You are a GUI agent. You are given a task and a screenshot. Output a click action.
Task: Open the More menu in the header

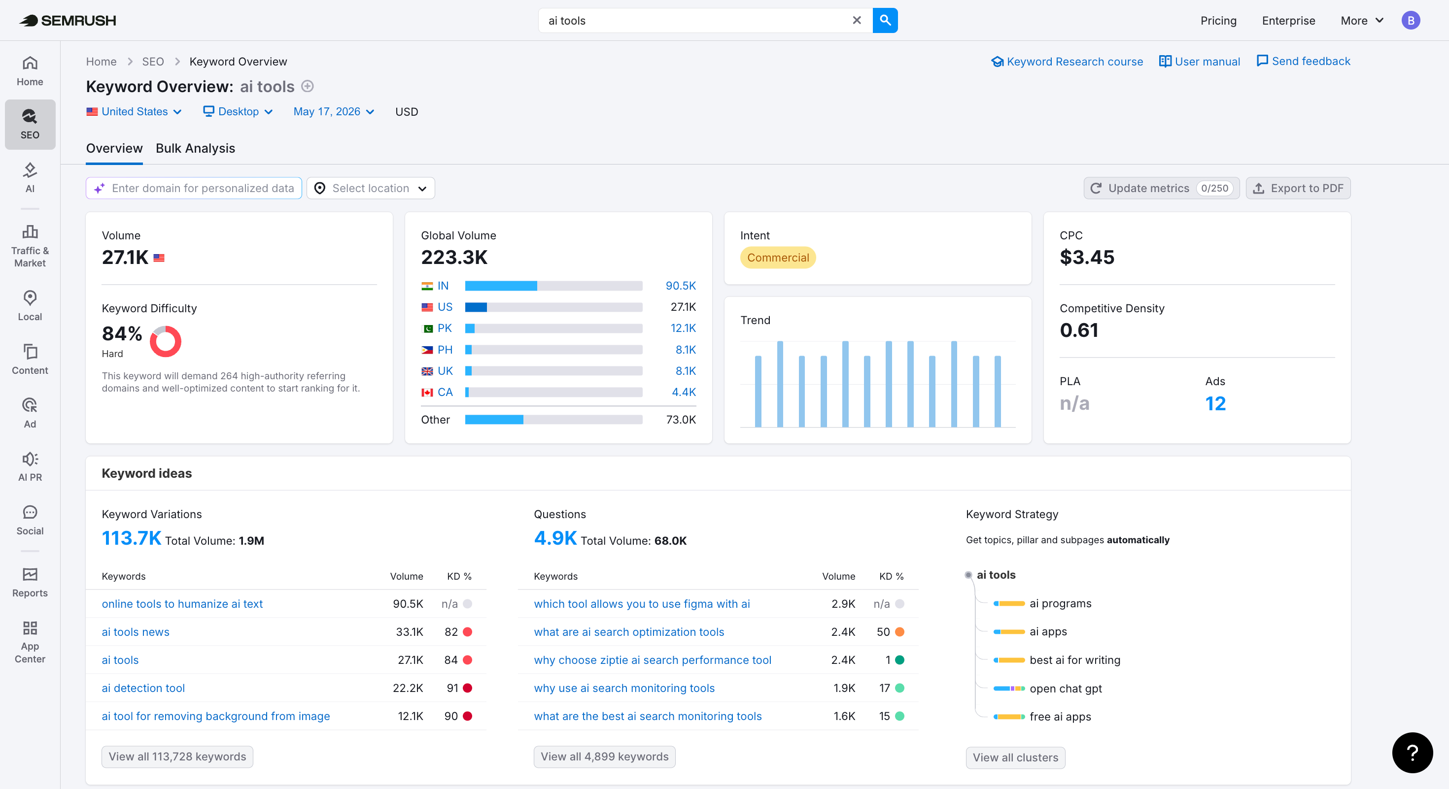click(1362, 21)
